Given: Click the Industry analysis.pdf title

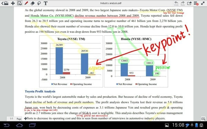Looking at the screenshot, I should (x=111, y=3).
